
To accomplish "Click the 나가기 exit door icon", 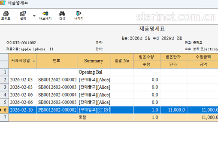I will [x=79, y=14].
